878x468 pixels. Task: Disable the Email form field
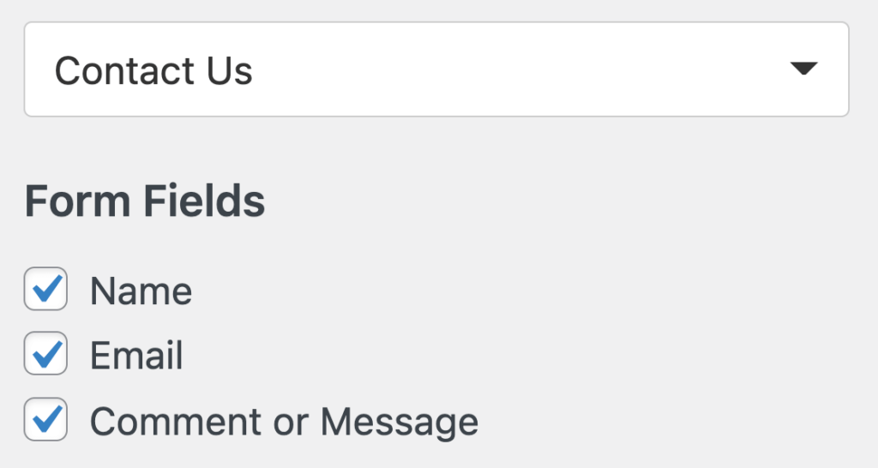pyautogui.click(x=45, y=354)
